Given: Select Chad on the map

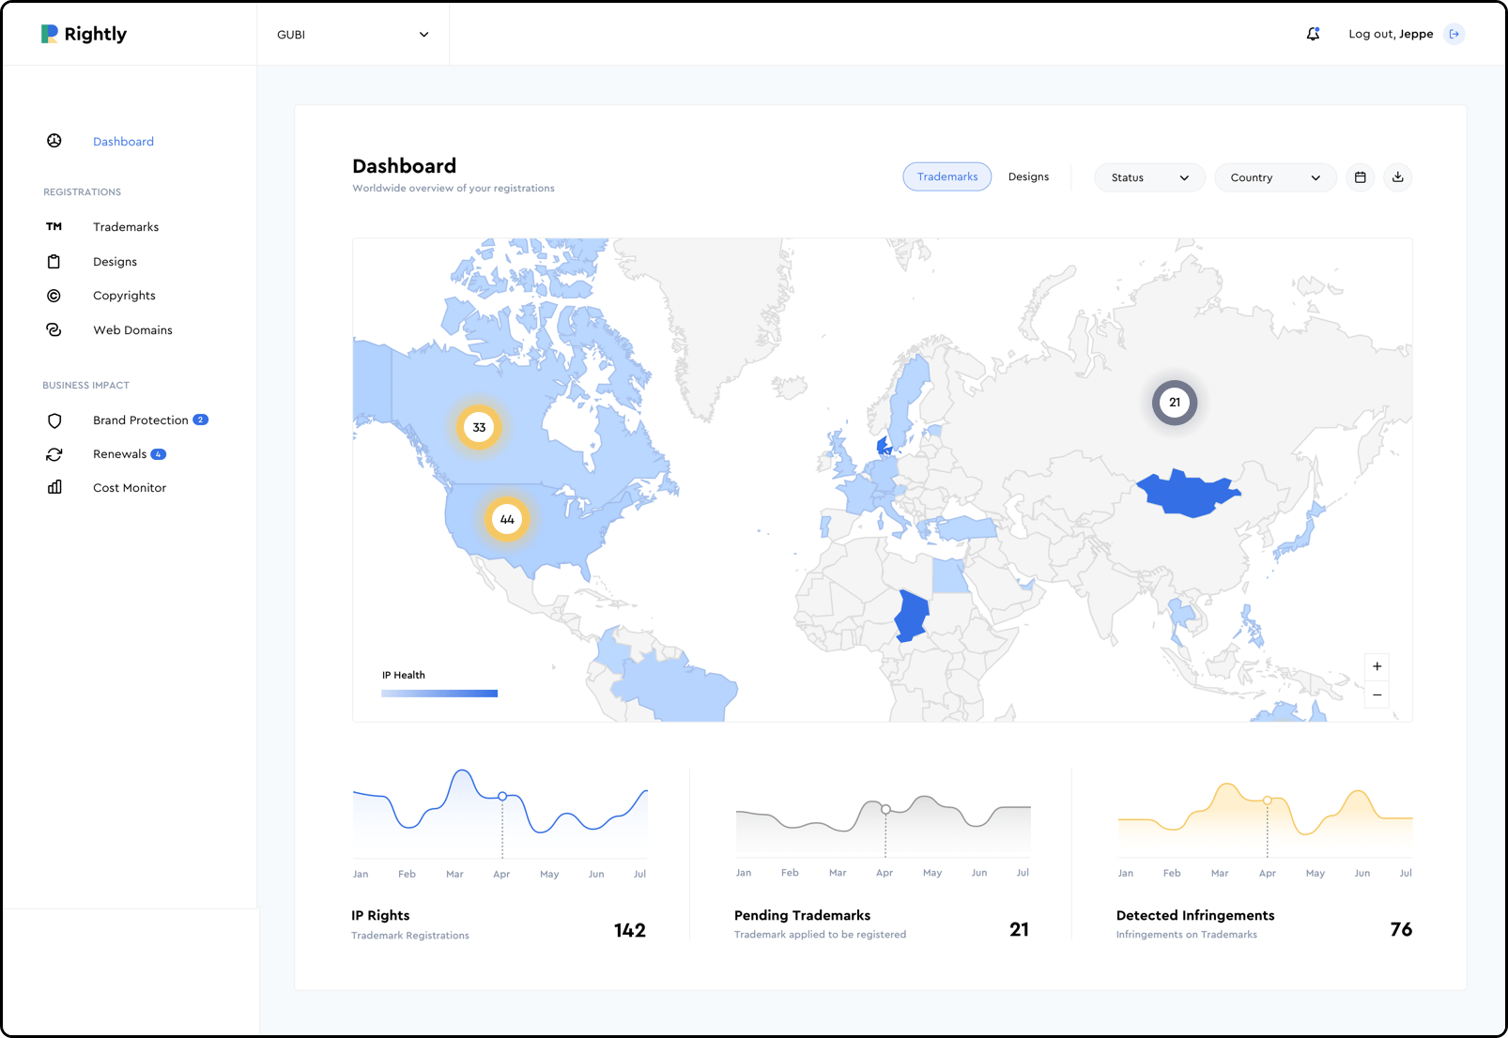Looking at the screenshot, I should coord(911,616).
